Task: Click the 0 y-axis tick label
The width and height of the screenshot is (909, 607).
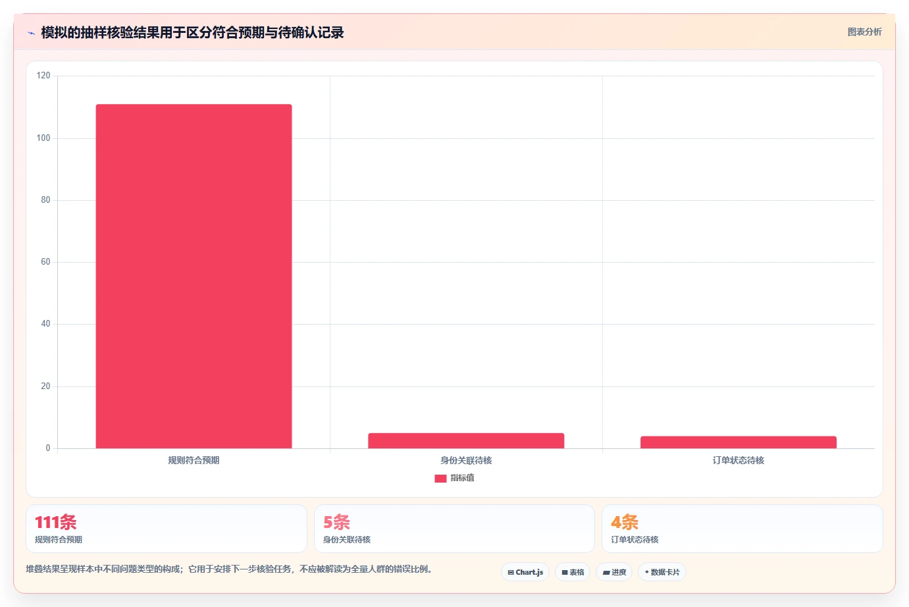Action: tap(48, 448)
